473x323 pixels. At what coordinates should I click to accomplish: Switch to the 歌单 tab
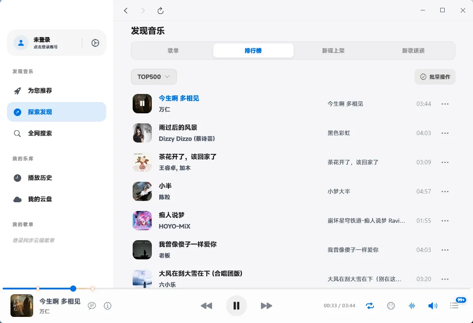173,51
